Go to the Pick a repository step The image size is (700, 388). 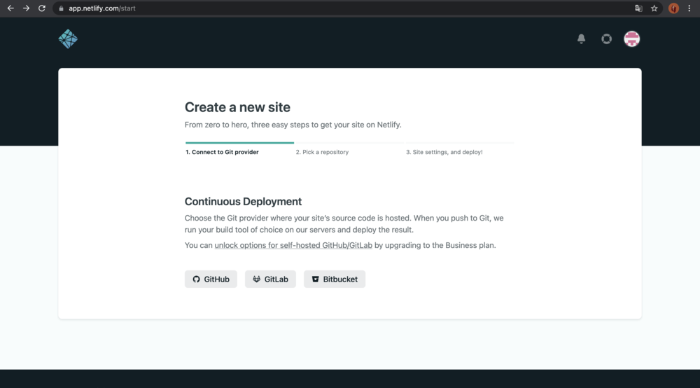322,152
